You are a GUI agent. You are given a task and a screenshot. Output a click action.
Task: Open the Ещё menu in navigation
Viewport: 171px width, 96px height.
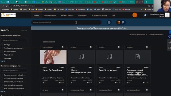tap(113, 15)
